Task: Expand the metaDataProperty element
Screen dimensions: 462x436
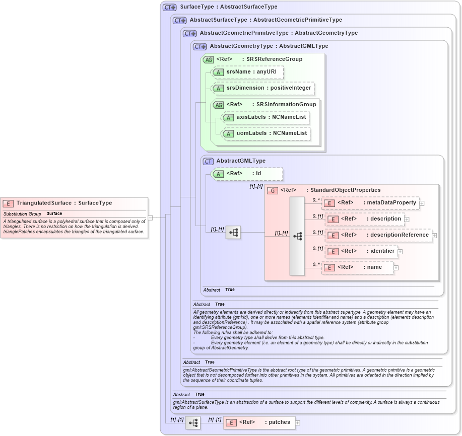Action: 422,203
